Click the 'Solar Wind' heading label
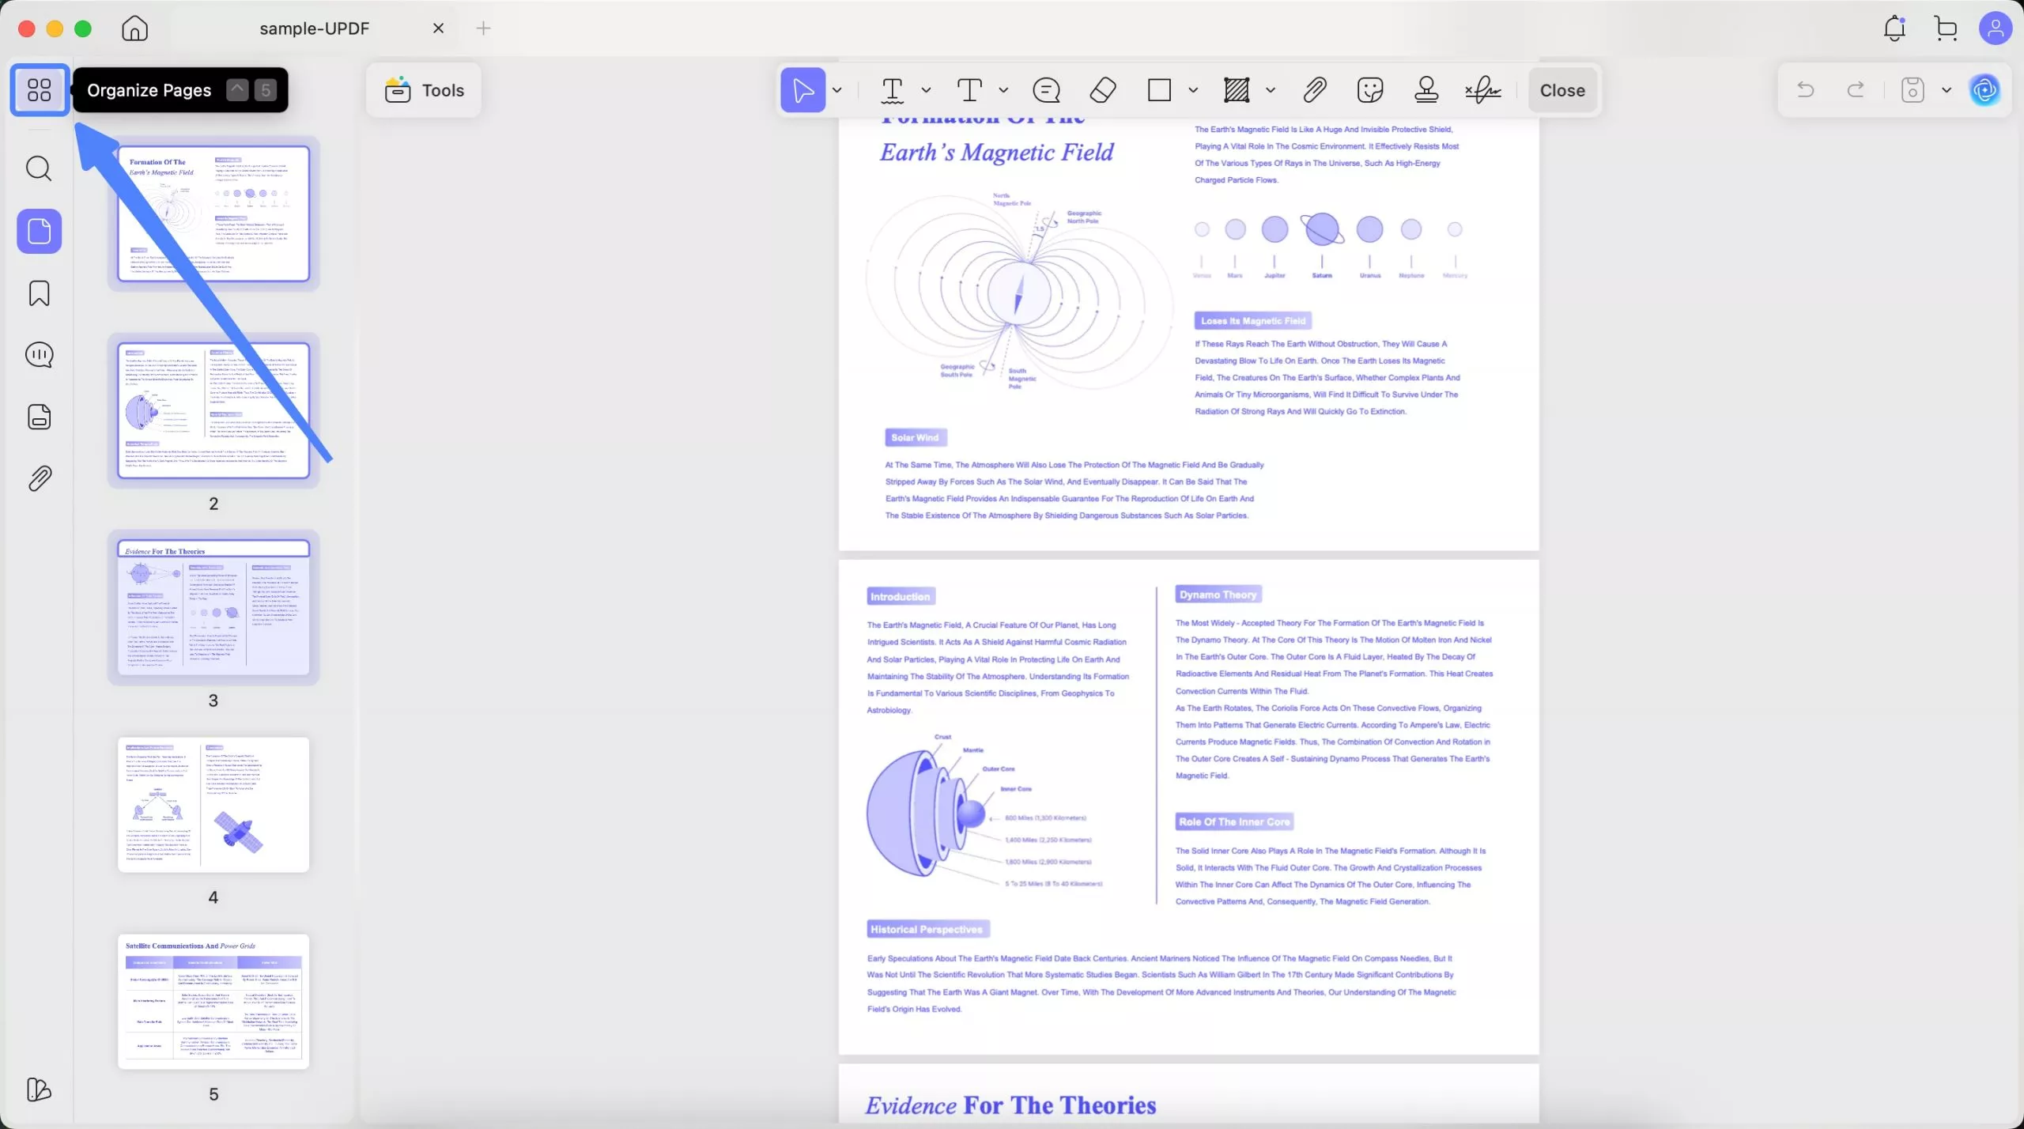The image size is (2024, 1129). (x=915, y=437)
